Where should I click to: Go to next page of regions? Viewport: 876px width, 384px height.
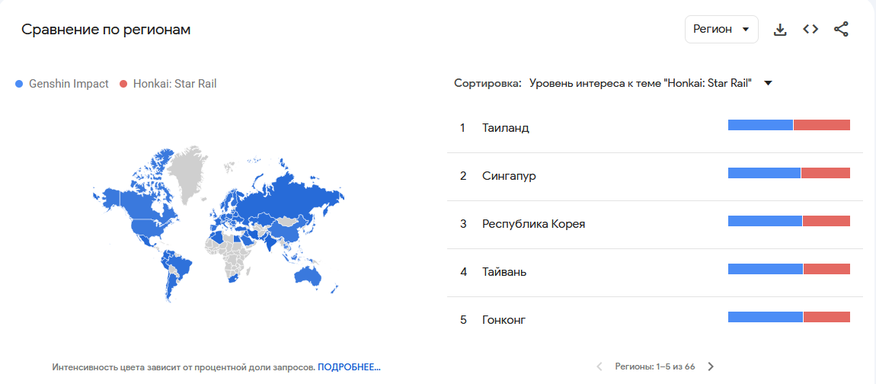pyautogui.click(x=711, y=366)
